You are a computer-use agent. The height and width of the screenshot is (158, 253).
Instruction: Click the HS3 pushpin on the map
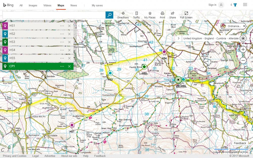coord(144,66)
